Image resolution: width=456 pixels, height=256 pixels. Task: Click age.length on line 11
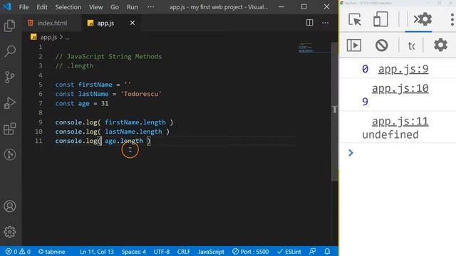[x=124, y=141]
